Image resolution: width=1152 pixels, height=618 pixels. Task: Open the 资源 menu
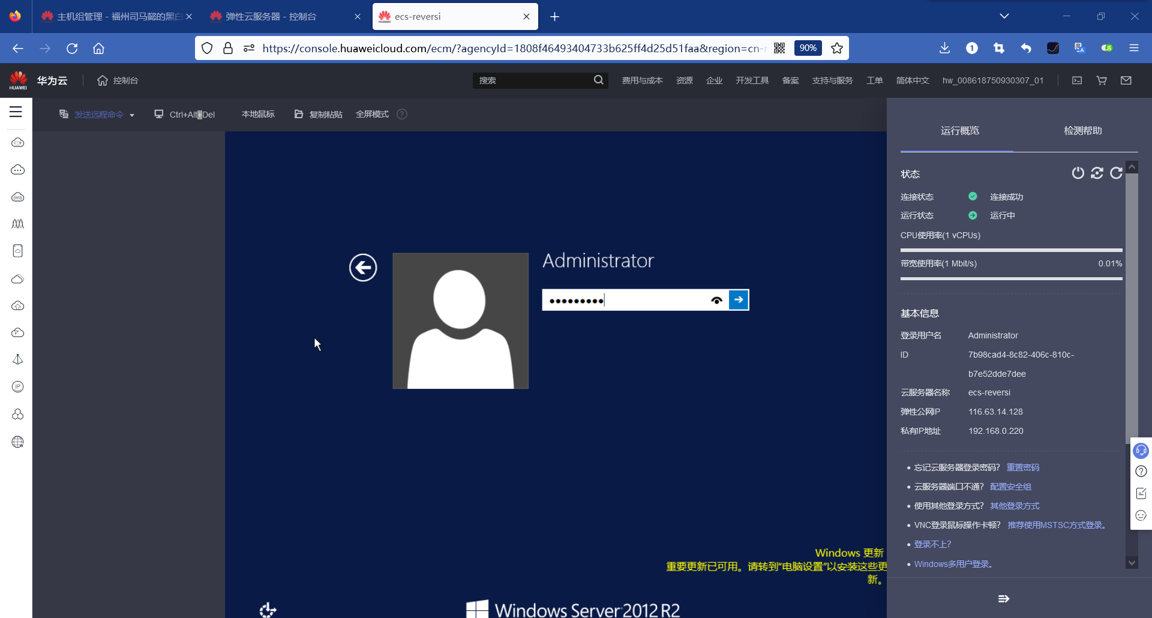685,80
